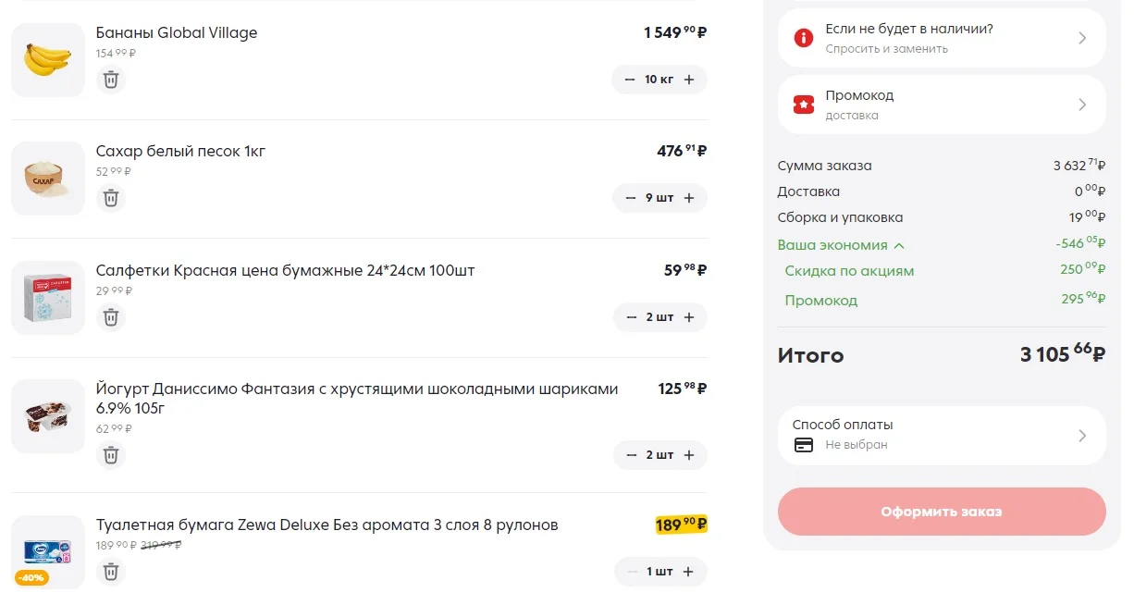Add one more Салфетки with plus
The height and width of the screenshot is (605, 1134).
(x=689, y=317)
